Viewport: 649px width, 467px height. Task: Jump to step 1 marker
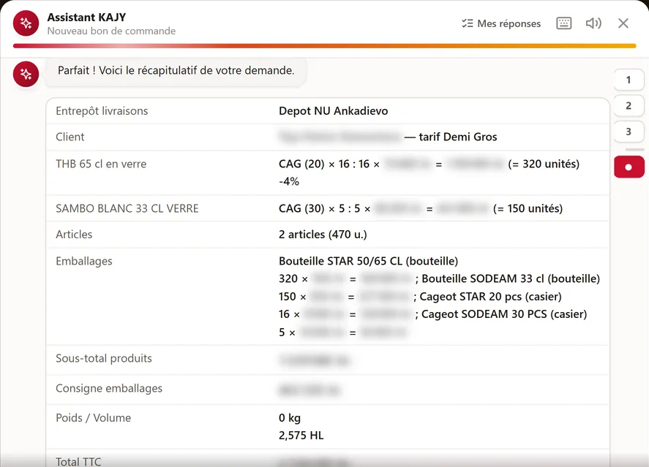629,80
